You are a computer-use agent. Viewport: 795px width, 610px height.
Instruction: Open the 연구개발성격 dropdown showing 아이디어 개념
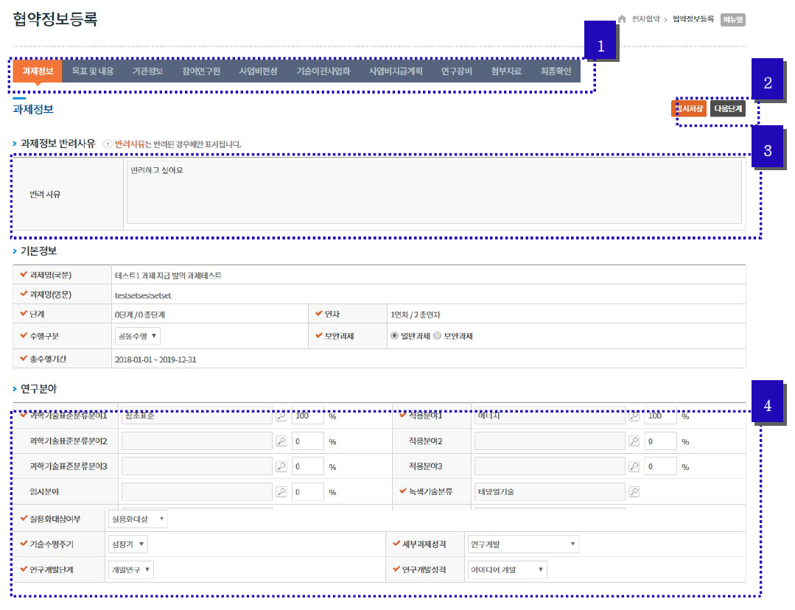507,569
